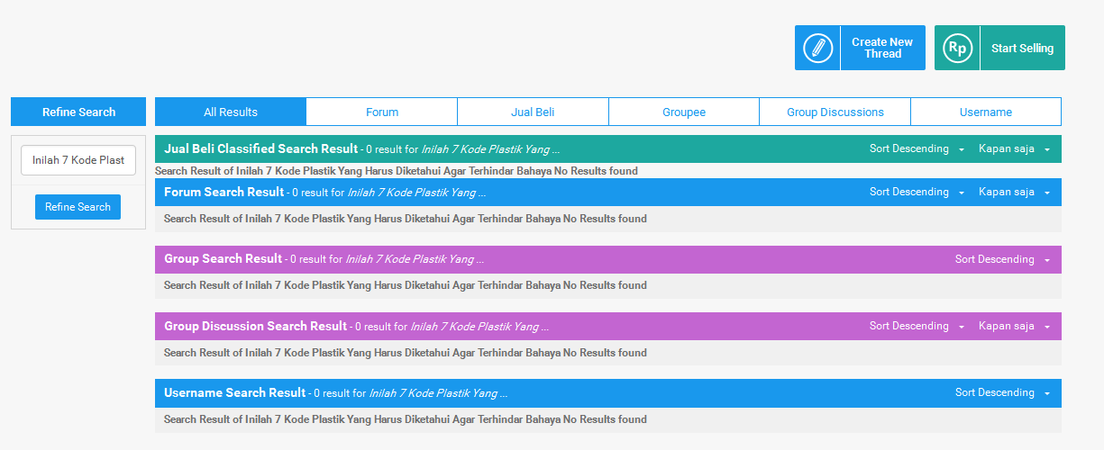
Task: Open the Jual Beli tab
Action: (x=533, y=112)
